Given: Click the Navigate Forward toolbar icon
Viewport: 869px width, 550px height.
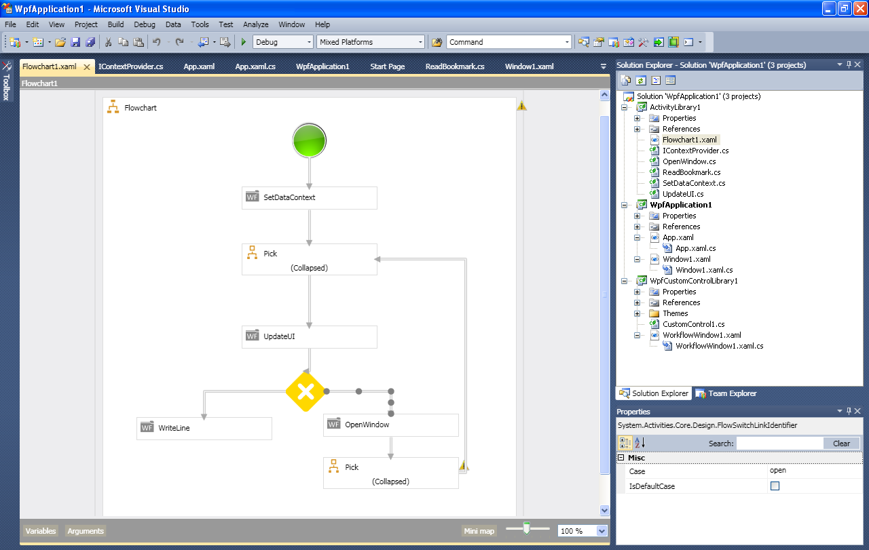Looking at the screenshot, I should tap(225, 42).
